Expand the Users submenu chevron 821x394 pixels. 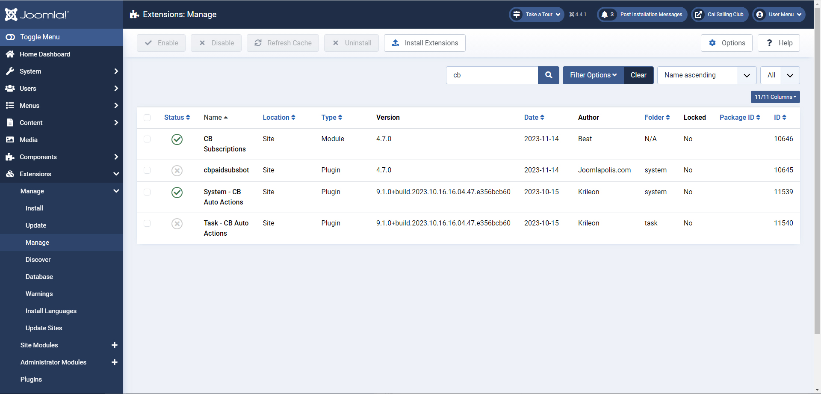pyautogui.click(x=116, y=89)
